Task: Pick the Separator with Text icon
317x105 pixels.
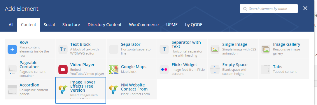Action: 164,49
